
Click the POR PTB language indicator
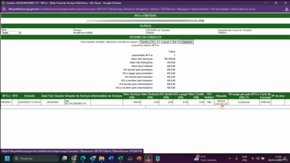point(245,158)
